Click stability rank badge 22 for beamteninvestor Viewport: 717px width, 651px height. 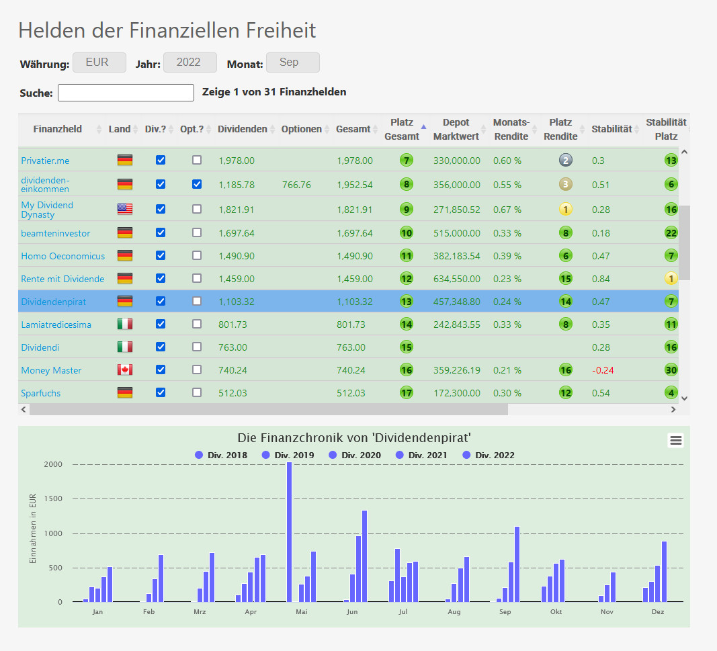671,232
